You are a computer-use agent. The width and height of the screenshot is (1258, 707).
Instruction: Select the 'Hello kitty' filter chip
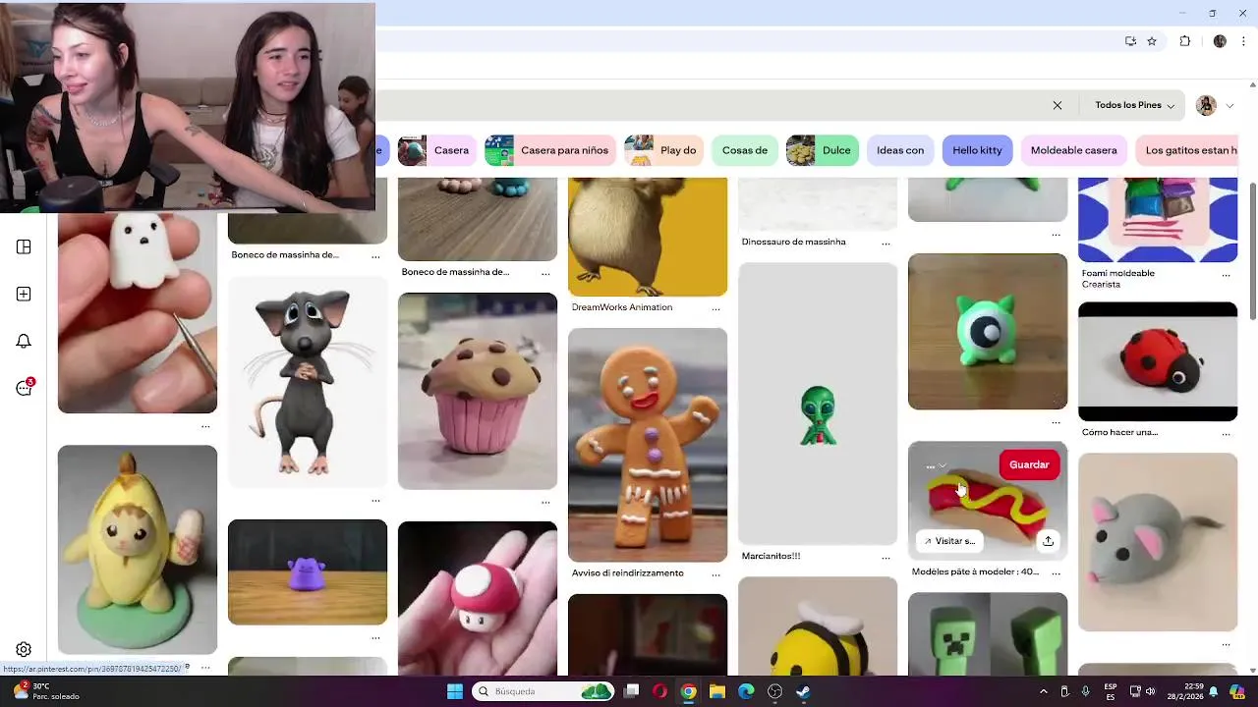point(977,150)
